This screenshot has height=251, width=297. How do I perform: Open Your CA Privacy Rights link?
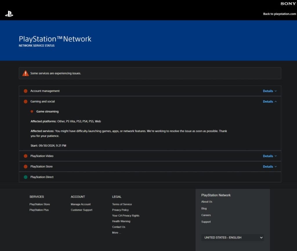pyautogui.click(x=126, y=216)
